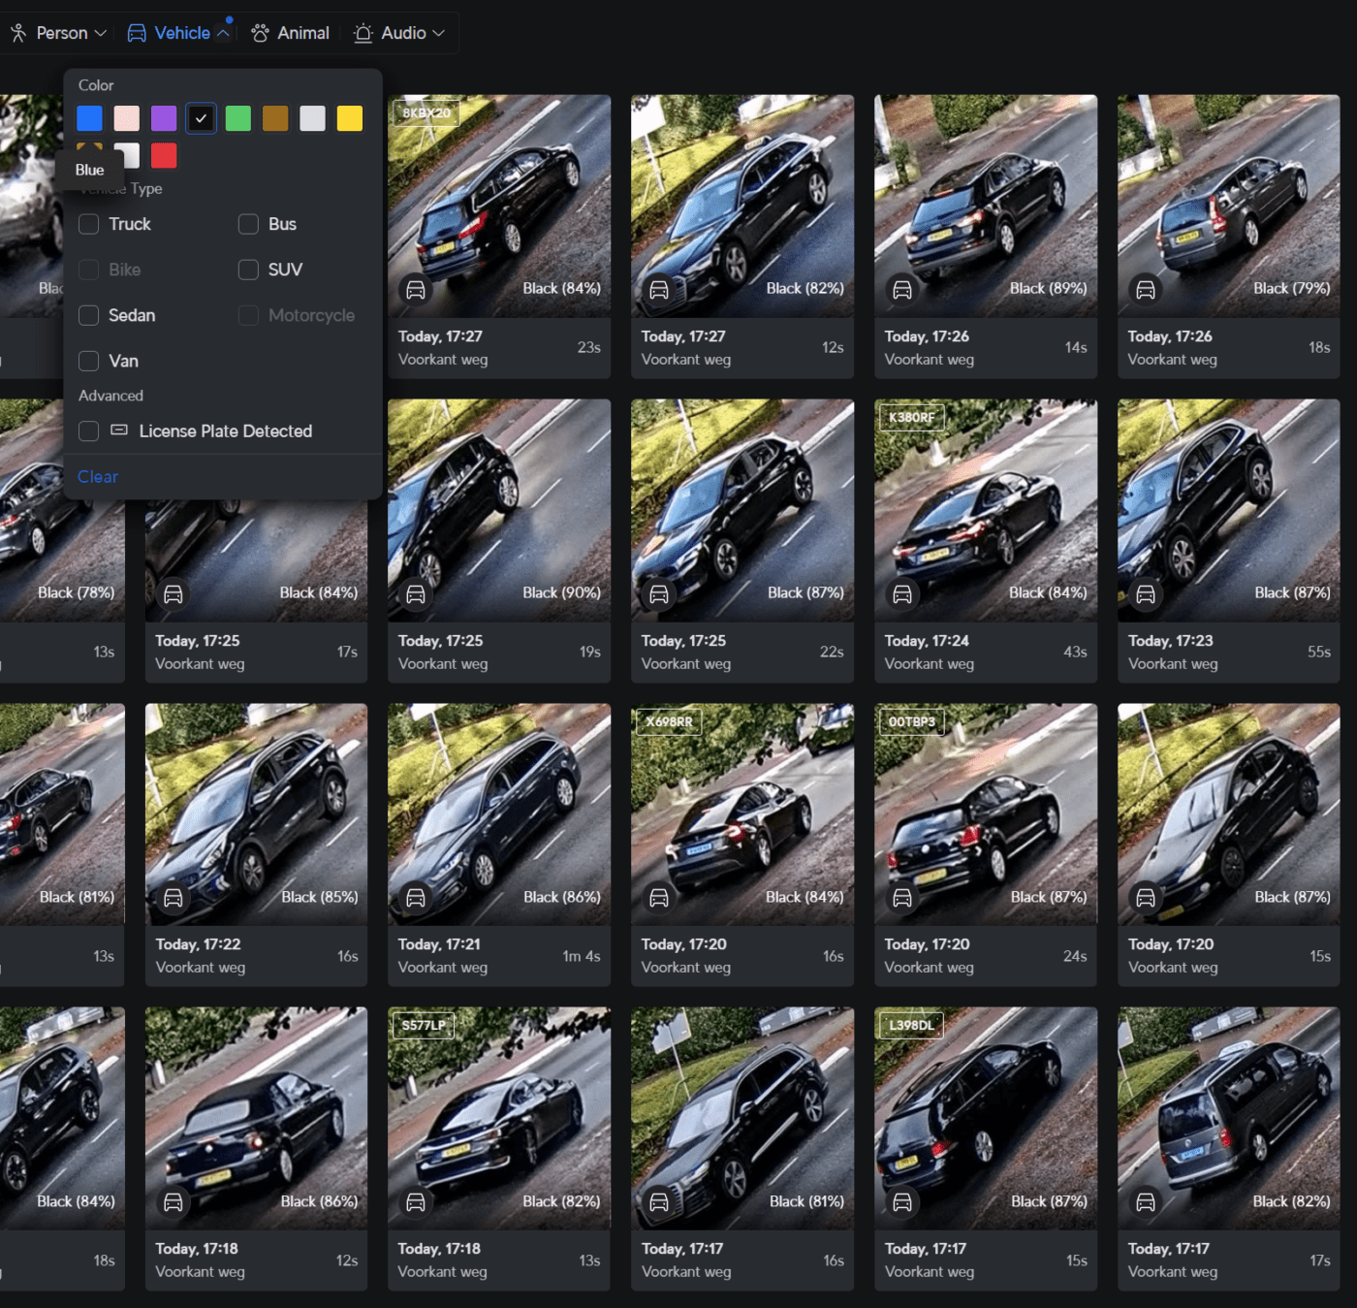Click the 8KBX20 license plate badge

(x=426, y=113)
